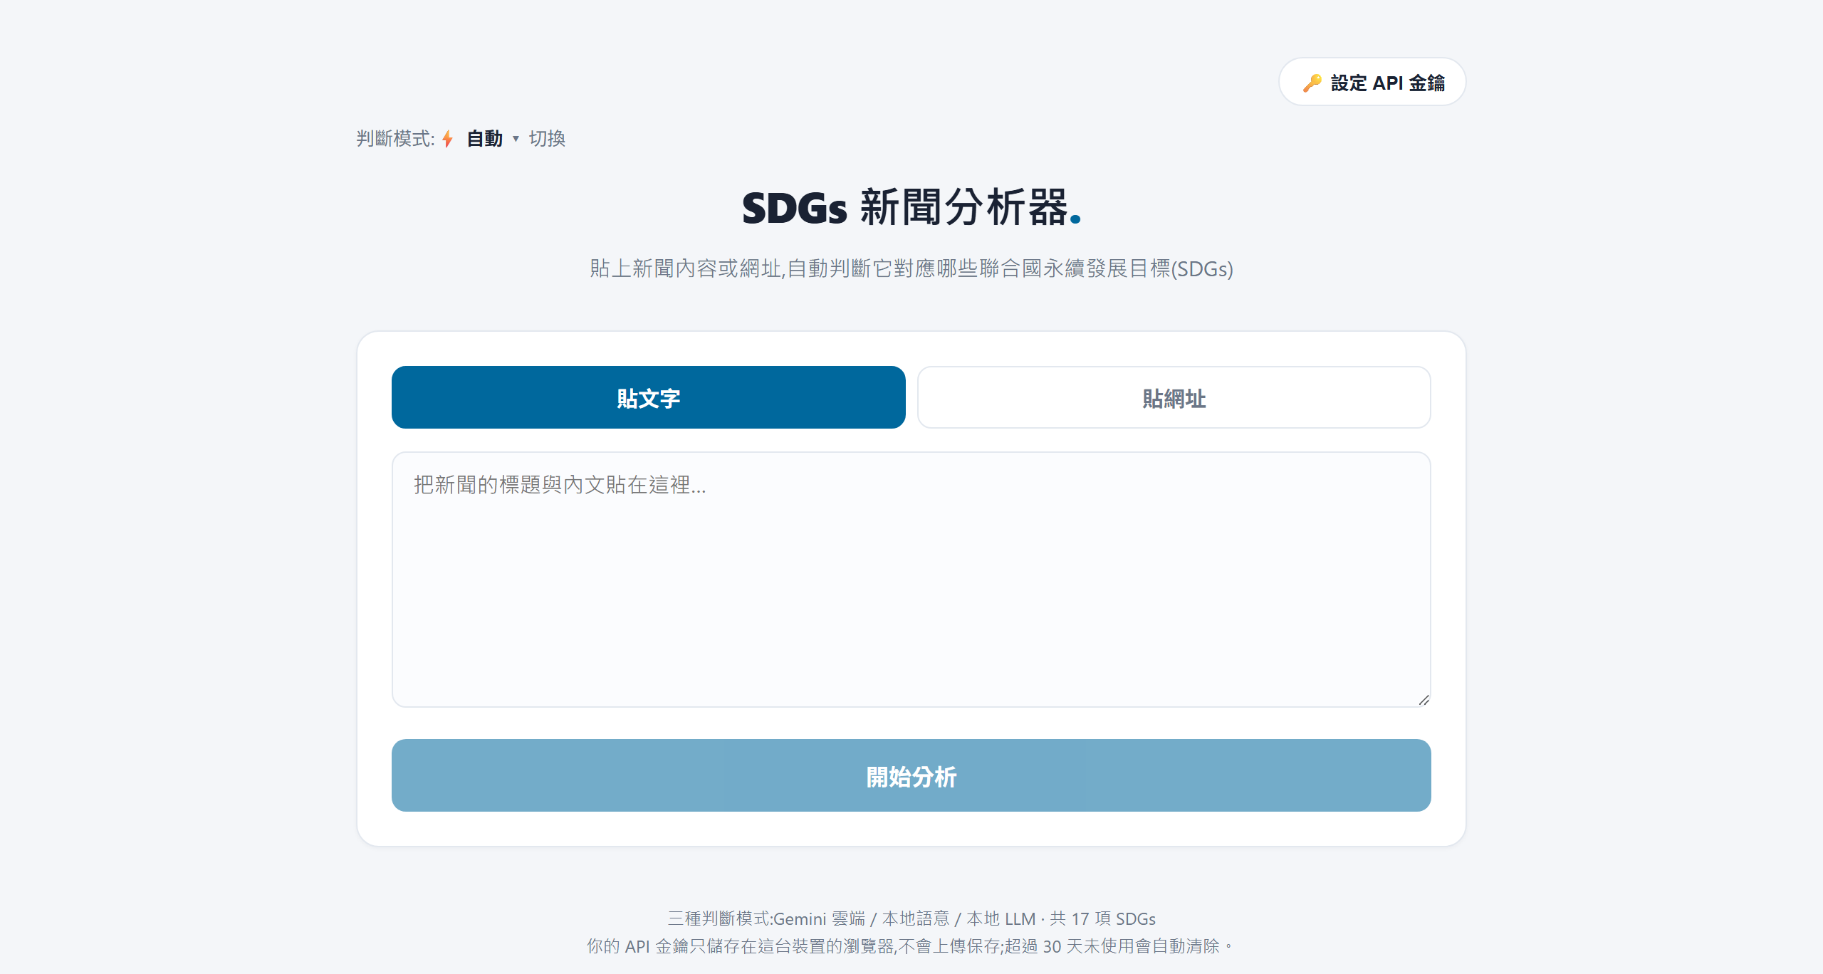Select the 貼文字 tab
The height and width of the screenshot is (974, 1823).
tap(648, 397)
